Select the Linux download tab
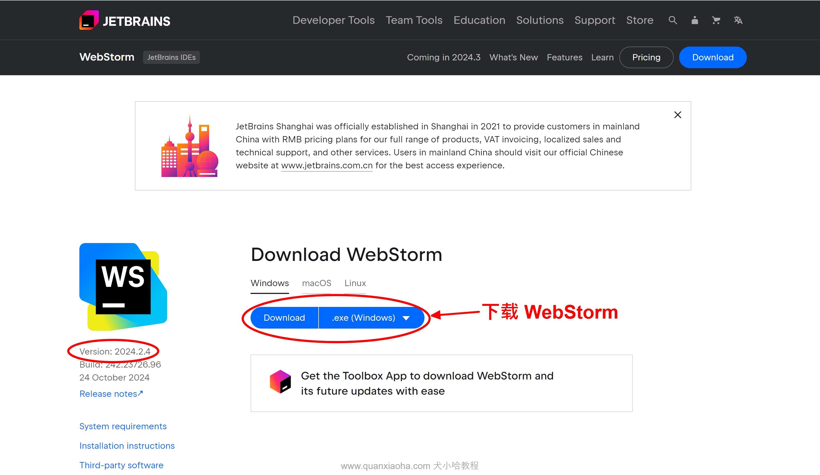 355,283
